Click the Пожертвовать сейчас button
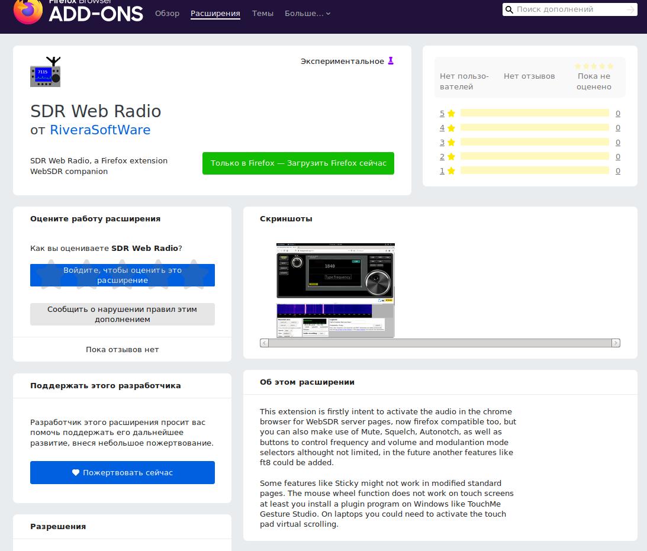 coord(123,473)
